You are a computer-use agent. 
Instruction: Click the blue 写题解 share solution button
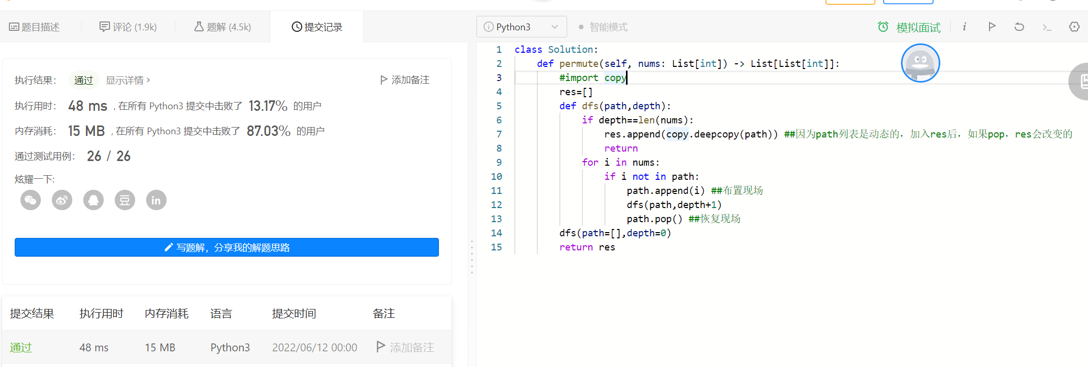[227, 247]
